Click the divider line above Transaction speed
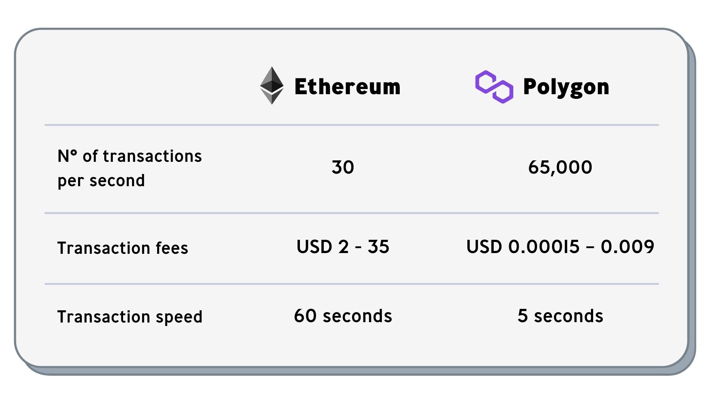 pyautogui.click(x=351, y=284)
